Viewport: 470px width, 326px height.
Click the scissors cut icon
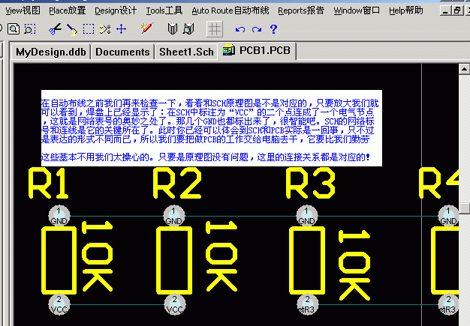click(x=55, y=28)
